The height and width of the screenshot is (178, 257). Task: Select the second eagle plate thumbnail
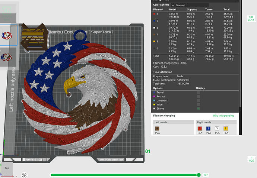click(x=6, y=57)
